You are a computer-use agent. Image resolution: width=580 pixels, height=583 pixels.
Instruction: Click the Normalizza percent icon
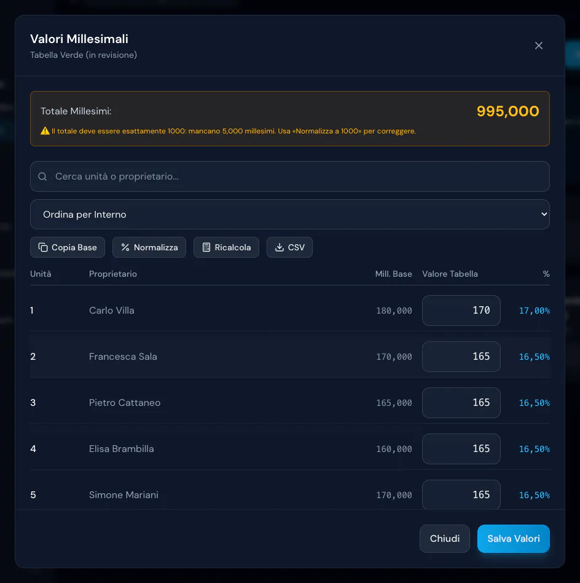click(x=125, y=247)
